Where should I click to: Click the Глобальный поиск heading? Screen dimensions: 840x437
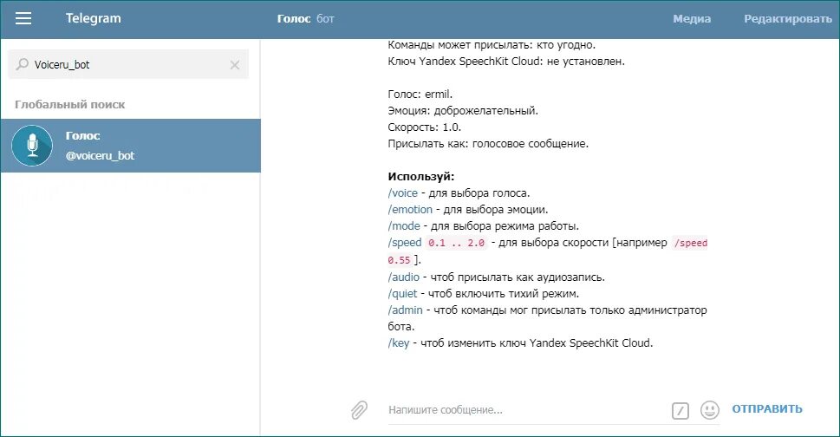(x=69, y=104)
